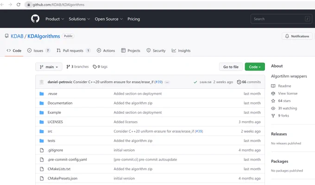Click the browser address bar URL
Image resolution: width=315 pixels, height=185 pixels.
58,5
